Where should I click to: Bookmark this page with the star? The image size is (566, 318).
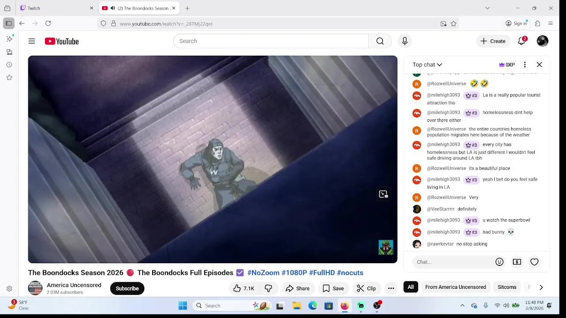pyautogui.click(x=453, y=24)
